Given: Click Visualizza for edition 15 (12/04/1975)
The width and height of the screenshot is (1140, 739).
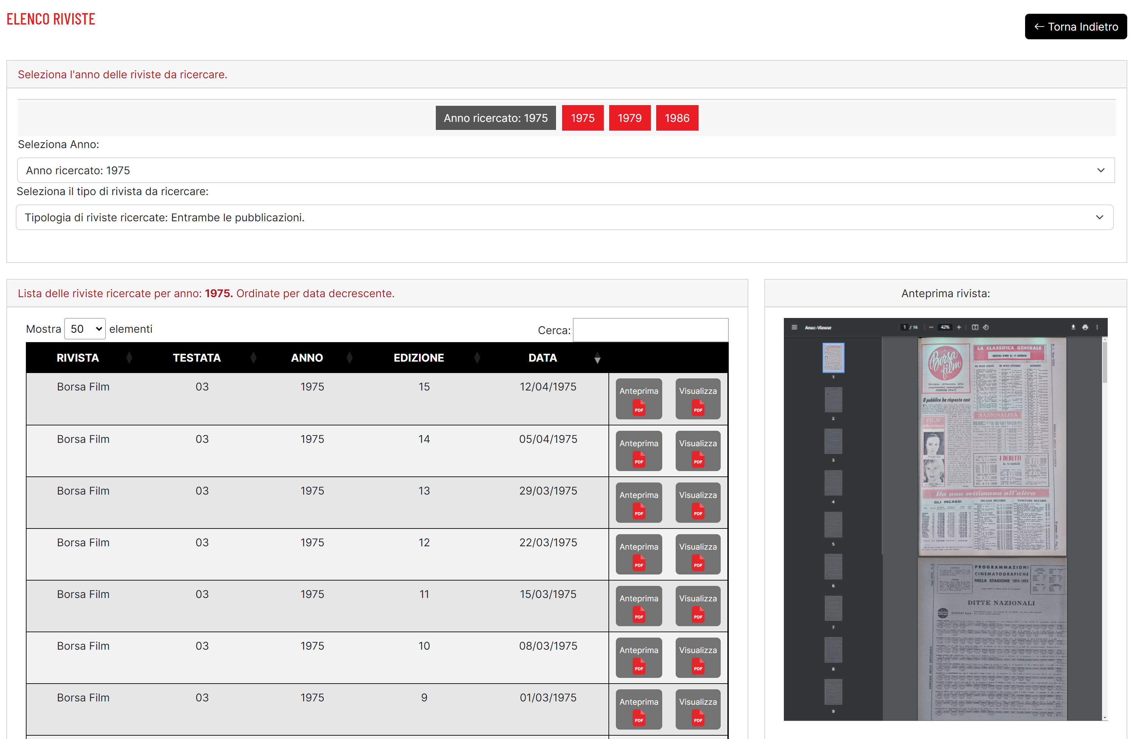Looking at the screenshot, I should click(698, 399).
